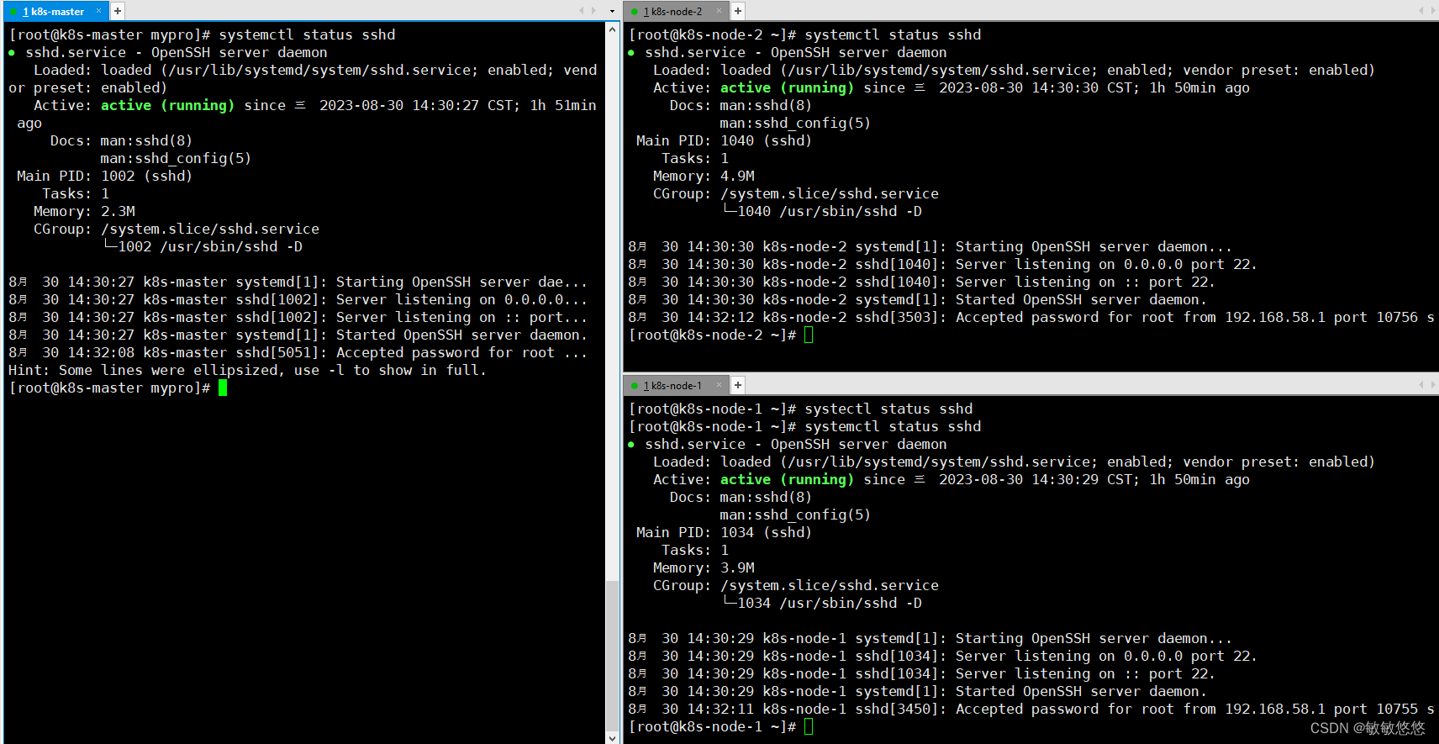This screenshot has width=1439, height=744.
Task: Add a new tab beside k8s-node-1
Action: tap(737, 385)
